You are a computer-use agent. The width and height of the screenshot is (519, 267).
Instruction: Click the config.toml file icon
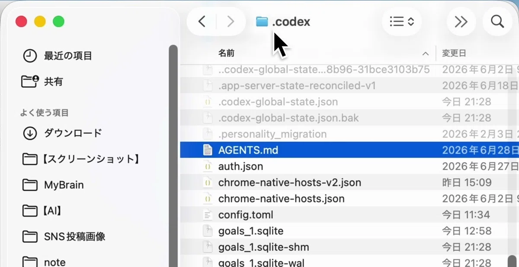pos(208,215)
